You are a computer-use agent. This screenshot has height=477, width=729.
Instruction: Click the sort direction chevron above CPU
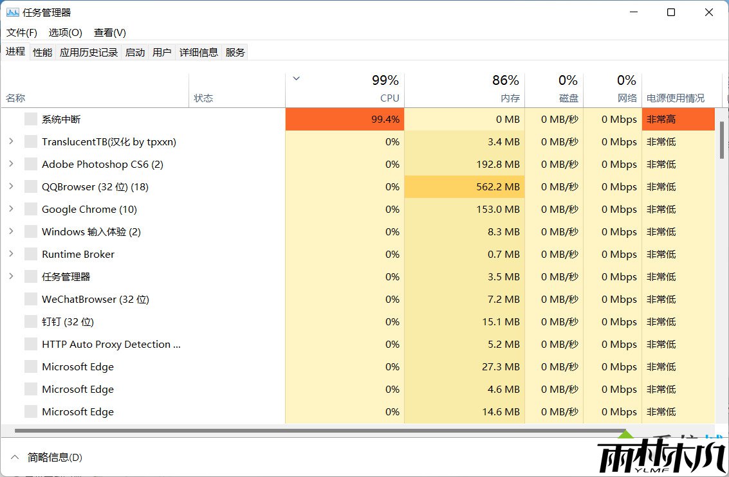pyautogui.click(x=296, y=78)
